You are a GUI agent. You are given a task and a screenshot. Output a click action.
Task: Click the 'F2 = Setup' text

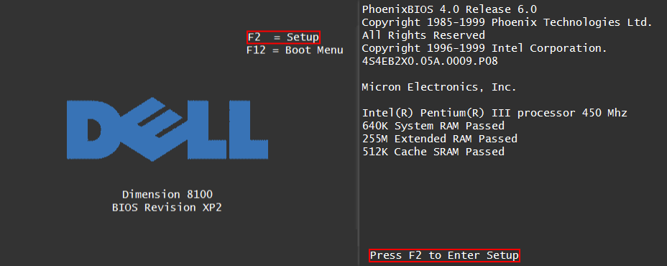(283, 37)
